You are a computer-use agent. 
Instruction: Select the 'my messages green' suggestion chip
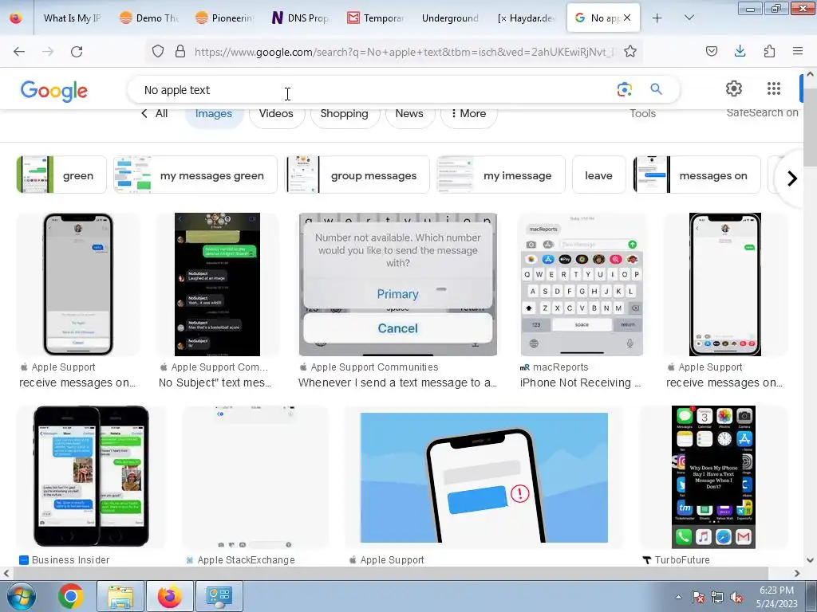(195, 175)
